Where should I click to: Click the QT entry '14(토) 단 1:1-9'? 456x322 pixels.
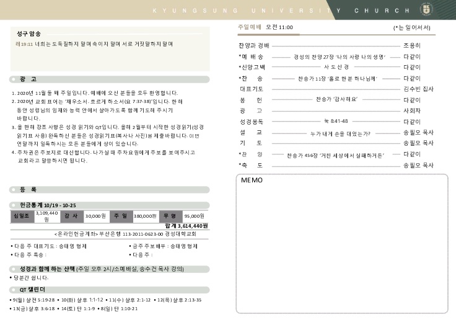coord(76,309)
